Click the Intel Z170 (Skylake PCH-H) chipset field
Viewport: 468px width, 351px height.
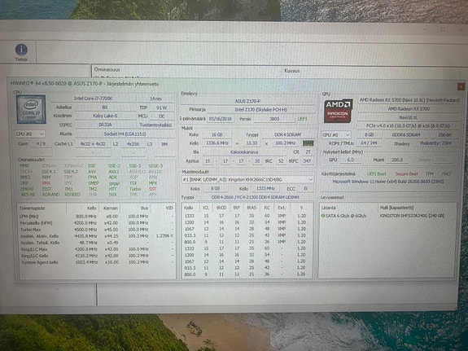(260, 110)
